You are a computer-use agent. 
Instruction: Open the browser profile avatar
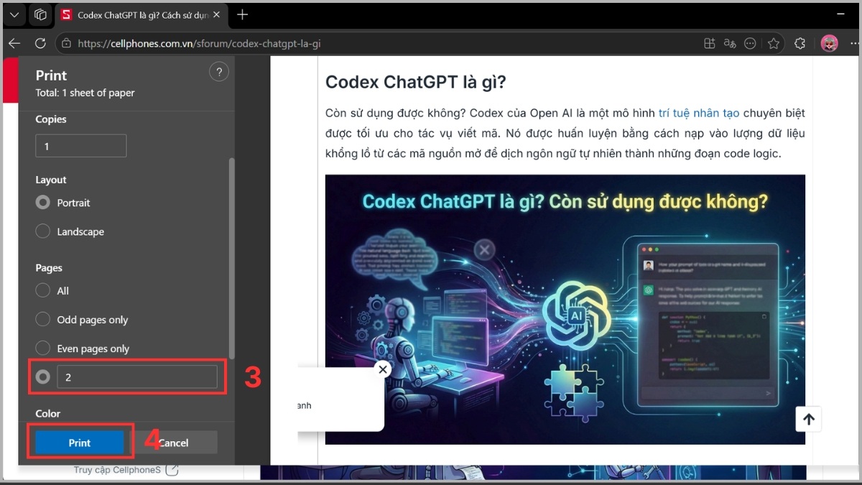pos(830,43)
